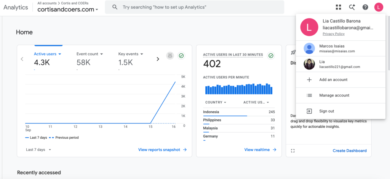Viewport: 390px width, 179px height.
Task: Open the Event count metric dropdown
Action: click(90, 54)
